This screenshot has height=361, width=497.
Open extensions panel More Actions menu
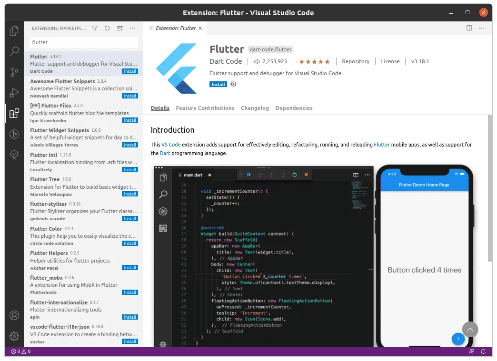(132, 28)
